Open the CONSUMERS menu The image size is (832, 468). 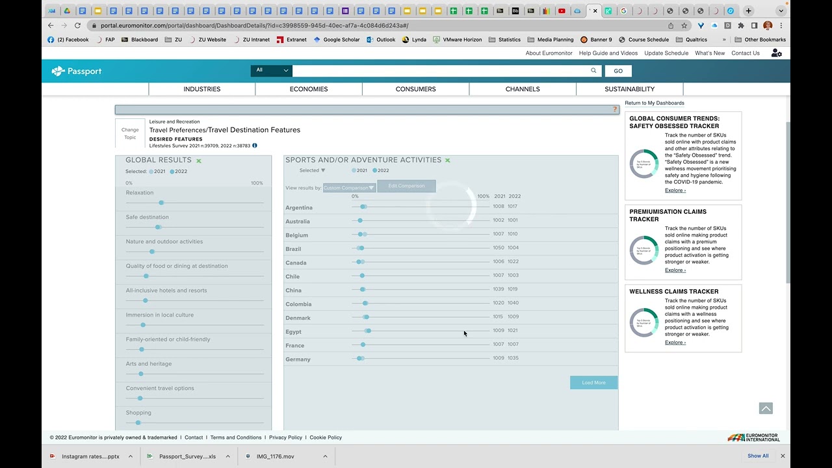(416, 89)
